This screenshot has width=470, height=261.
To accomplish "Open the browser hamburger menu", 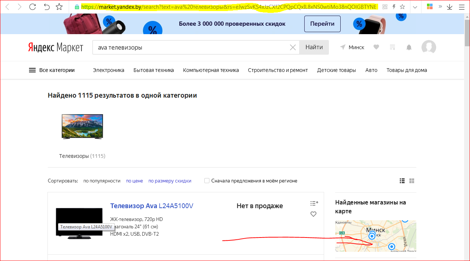I will pos(462,7).
